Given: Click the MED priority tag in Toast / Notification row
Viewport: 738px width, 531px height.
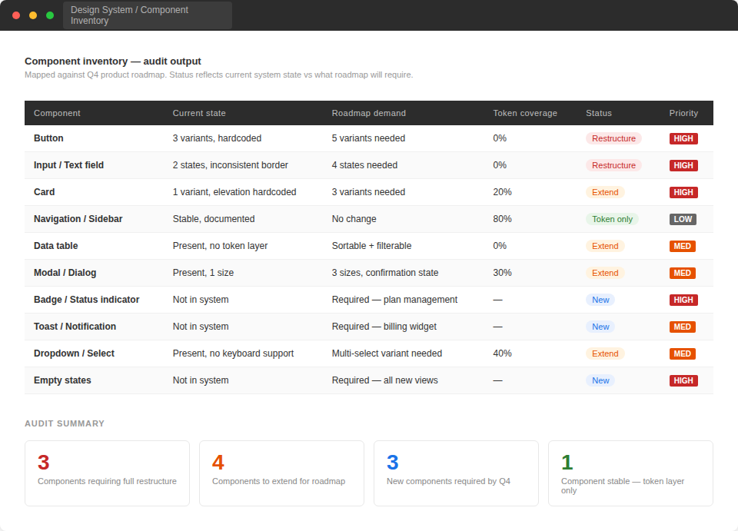Looking at the screenshot, I should tap(683, 327).
